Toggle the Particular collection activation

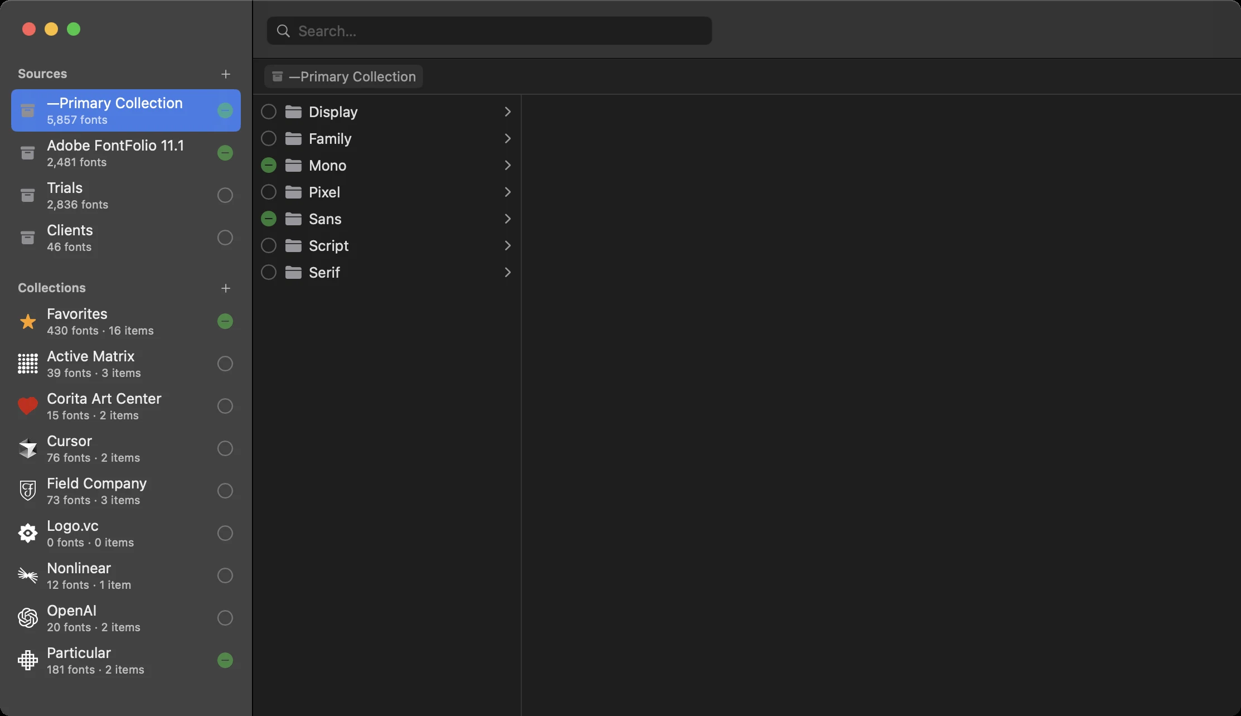[x=225, y=660]
